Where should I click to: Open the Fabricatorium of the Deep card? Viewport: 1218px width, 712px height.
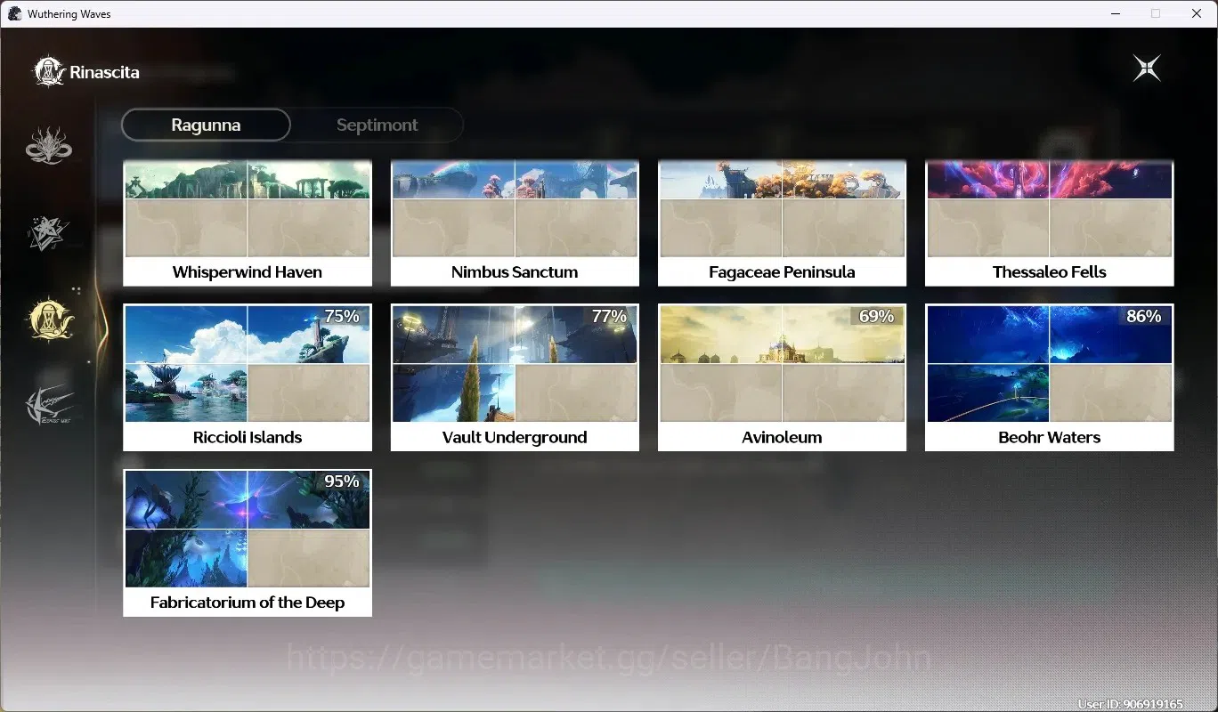coord(248,543)
